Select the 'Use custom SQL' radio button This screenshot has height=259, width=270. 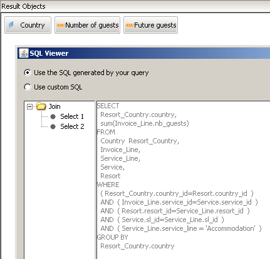coord(28,87)
